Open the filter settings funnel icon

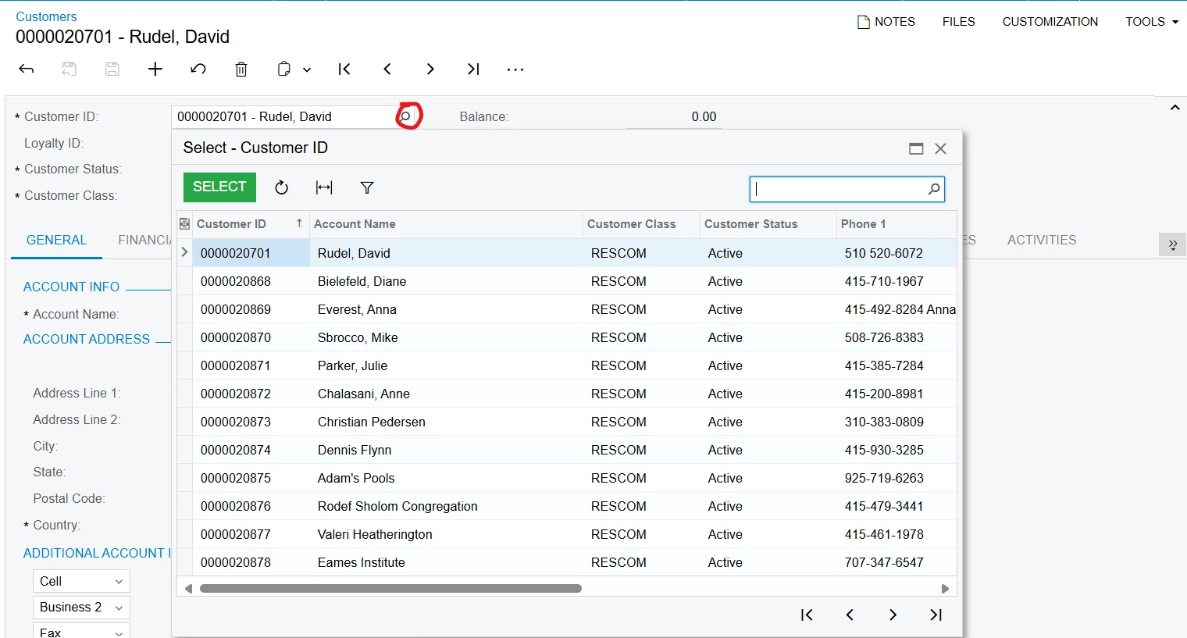click(x=367, y=187)
